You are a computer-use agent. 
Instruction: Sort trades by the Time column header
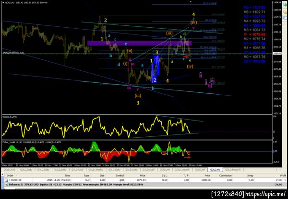(x=67, y=176)
